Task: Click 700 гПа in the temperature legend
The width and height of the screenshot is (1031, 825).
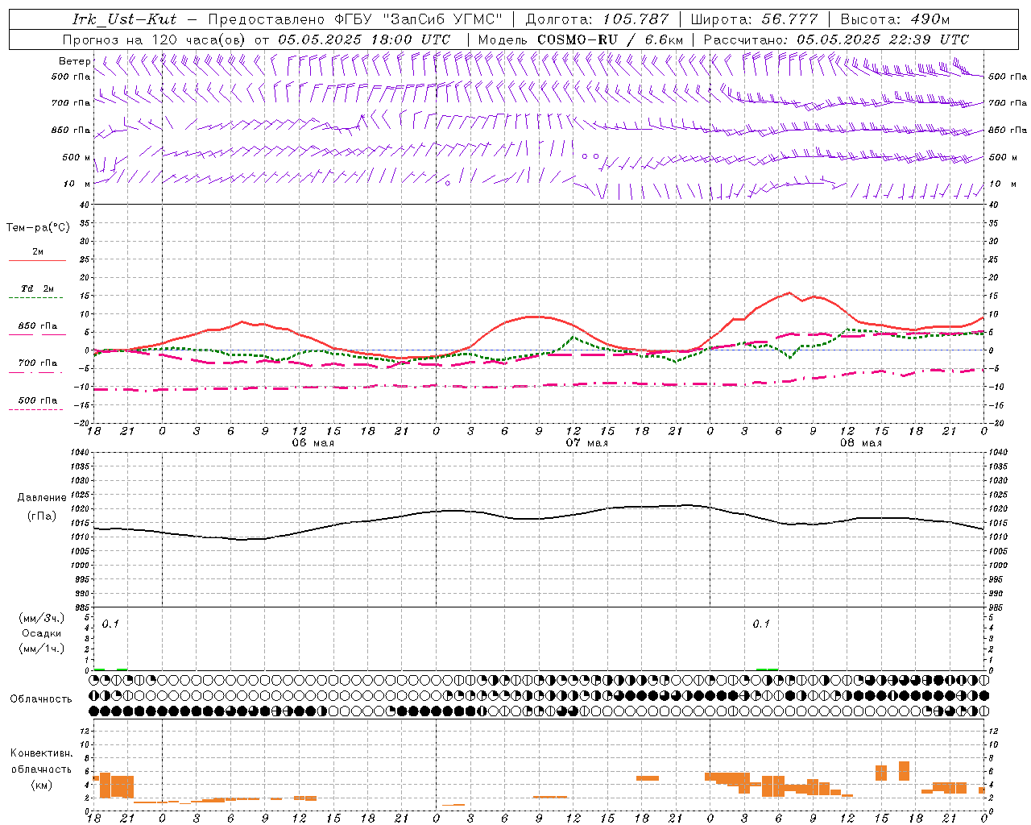Action: tap(38, 363)
